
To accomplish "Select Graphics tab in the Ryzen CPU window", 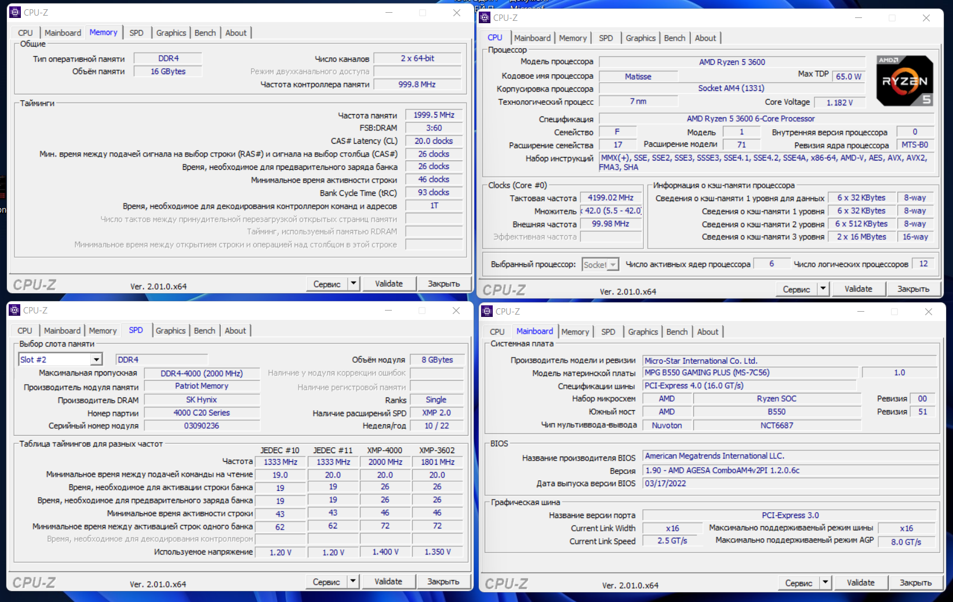I will pyautogui.click(x=641, y=38).
